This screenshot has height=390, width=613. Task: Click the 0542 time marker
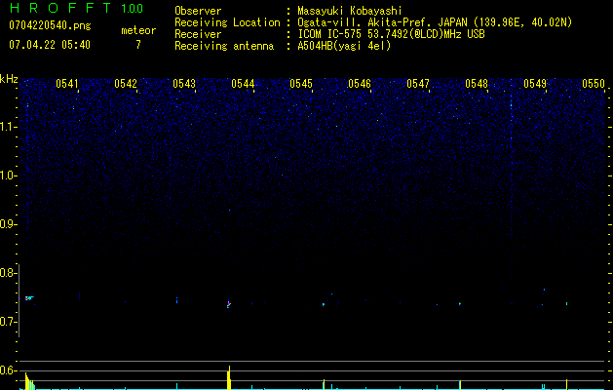point(126,84)
